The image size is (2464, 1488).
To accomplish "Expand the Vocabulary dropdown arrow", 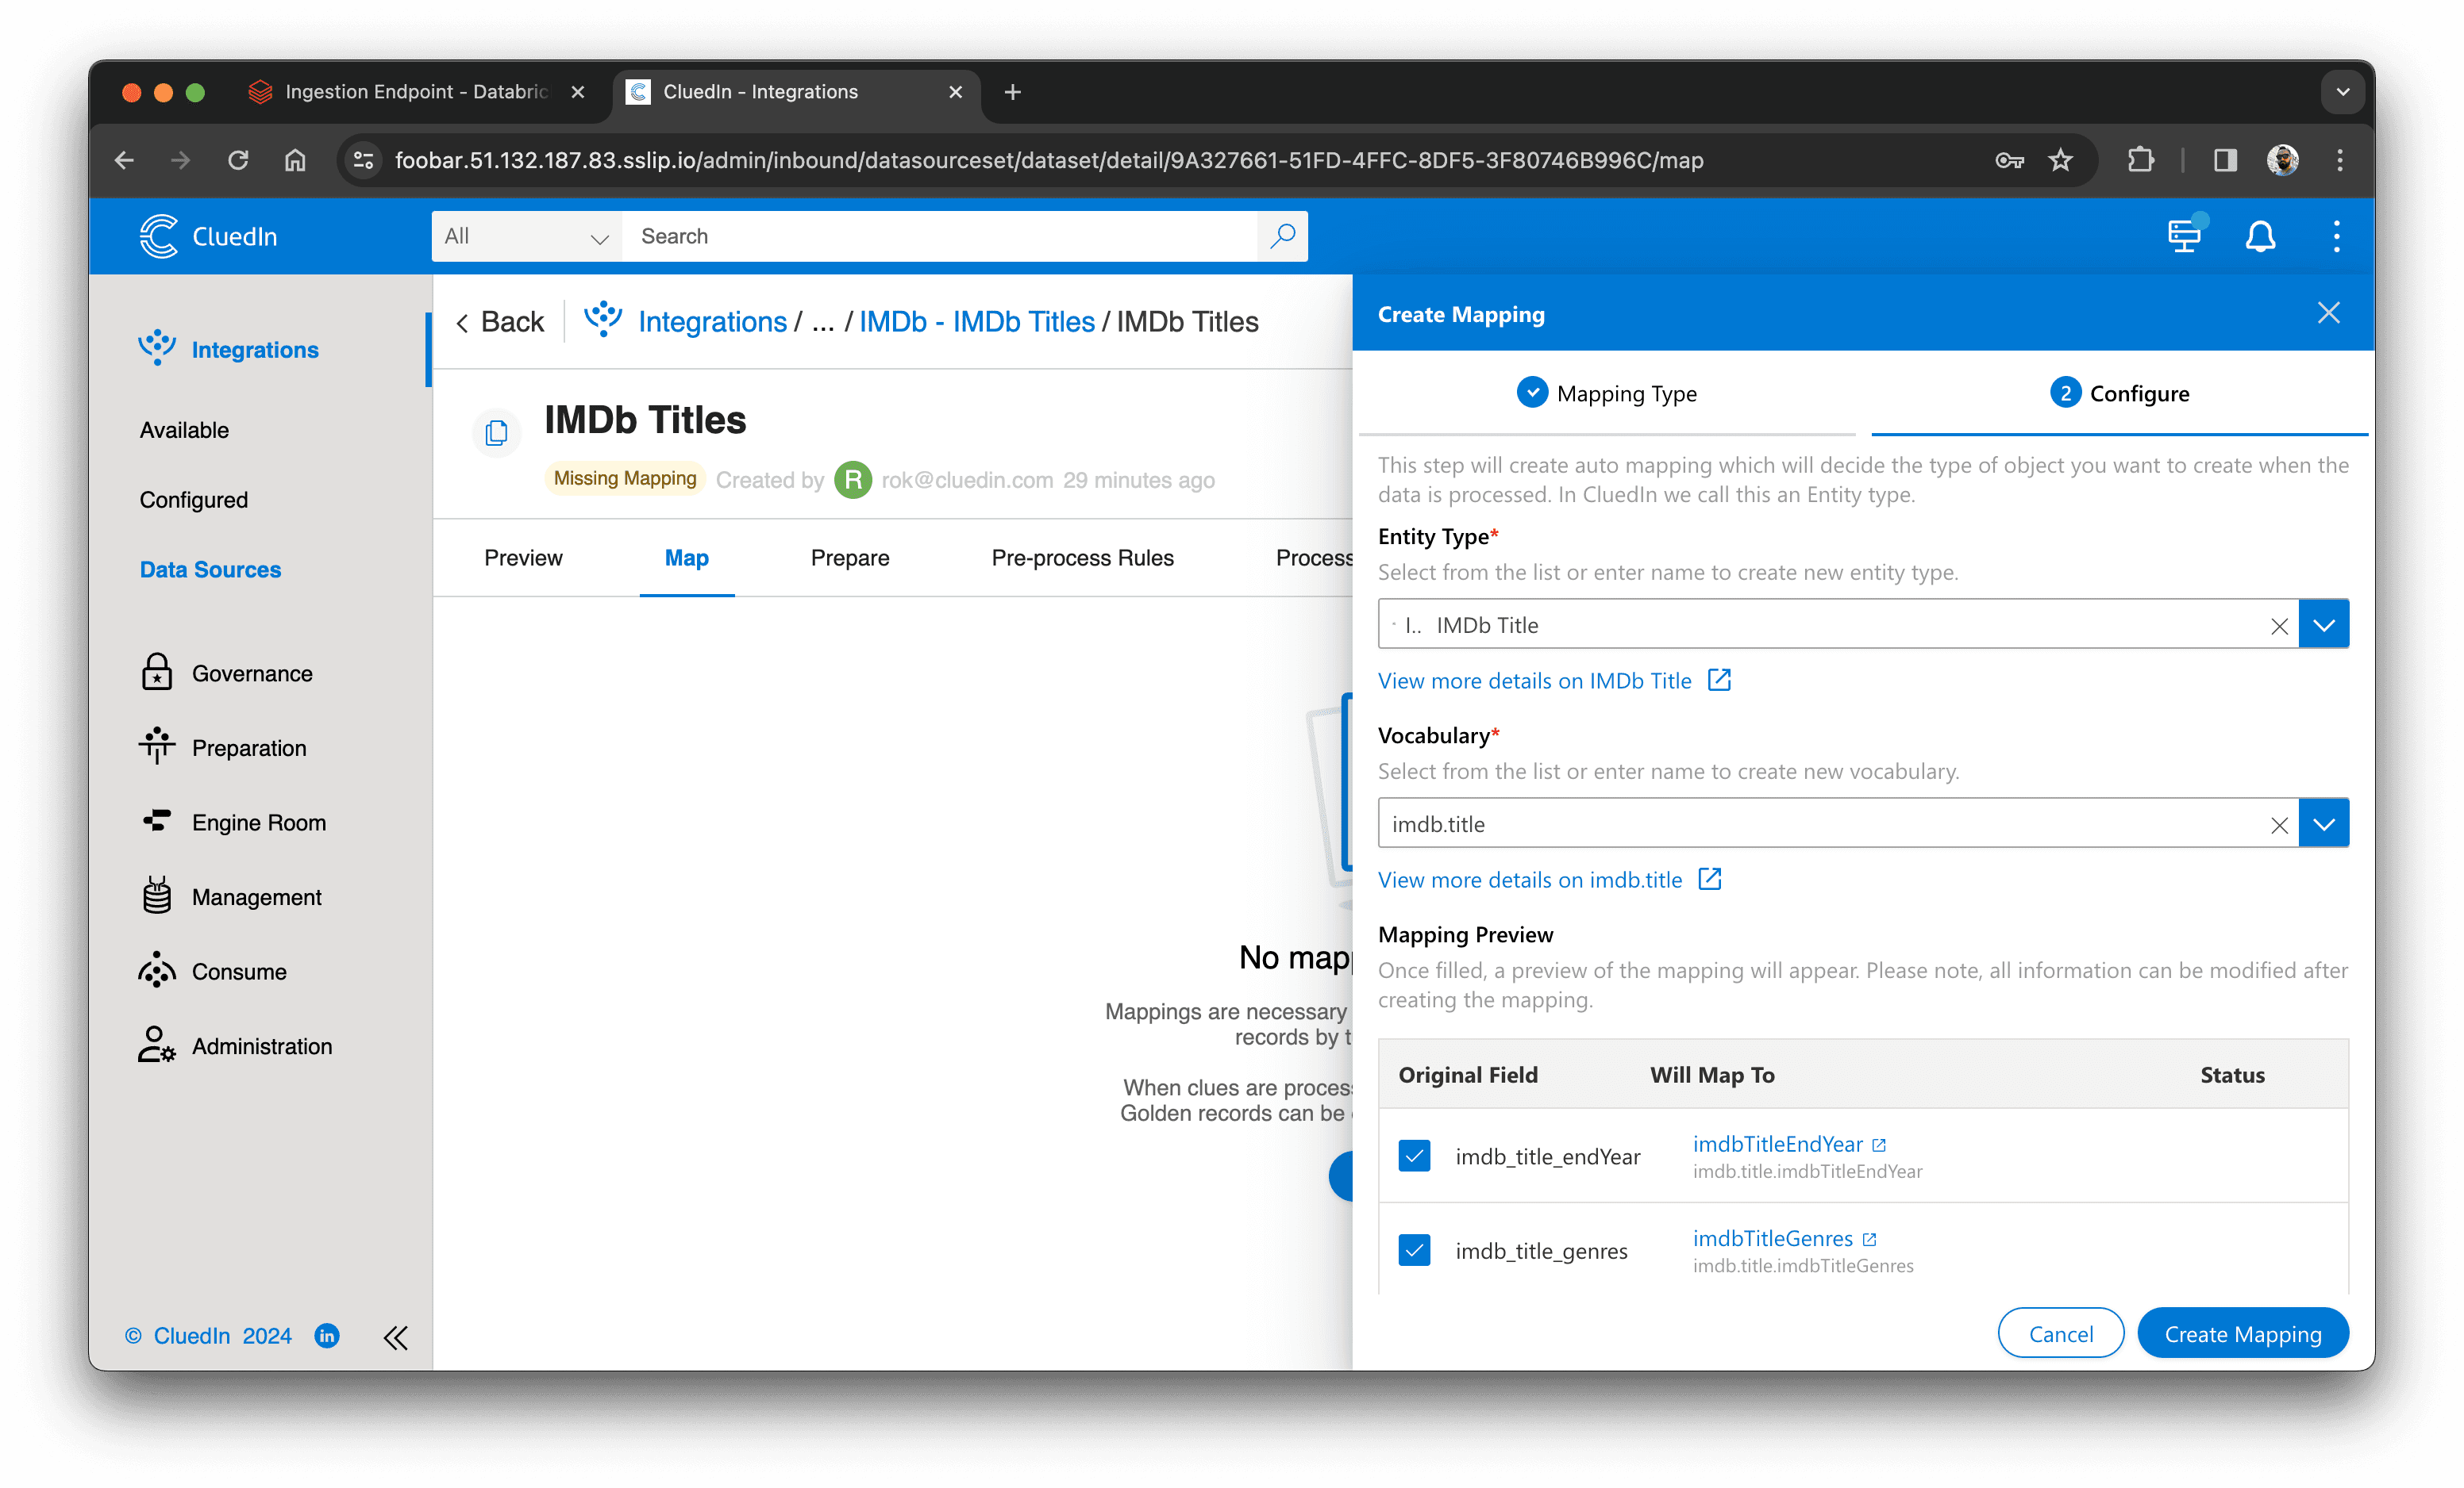I will coord(2323,823).
